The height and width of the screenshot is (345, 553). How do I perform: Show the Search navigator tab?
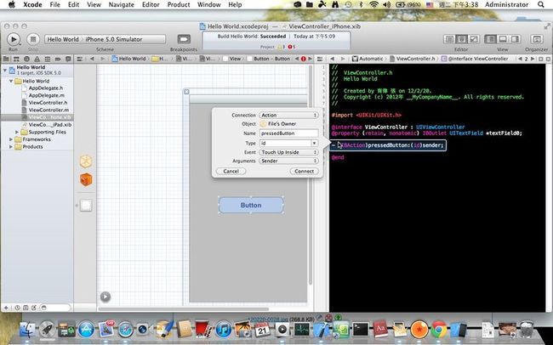tap(27, 59)
